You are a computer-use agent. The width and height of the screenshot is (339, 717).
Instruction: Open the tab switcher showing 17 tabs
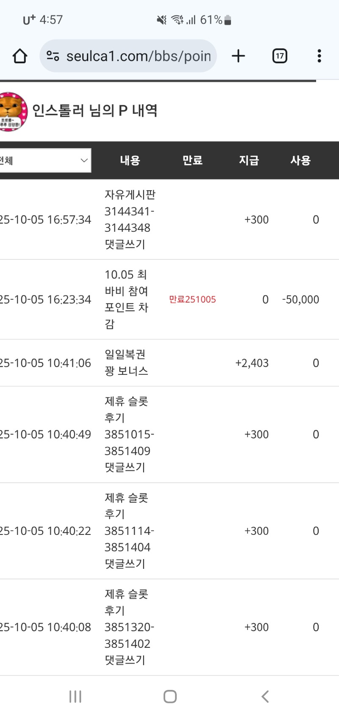click(x=280, y=56)
